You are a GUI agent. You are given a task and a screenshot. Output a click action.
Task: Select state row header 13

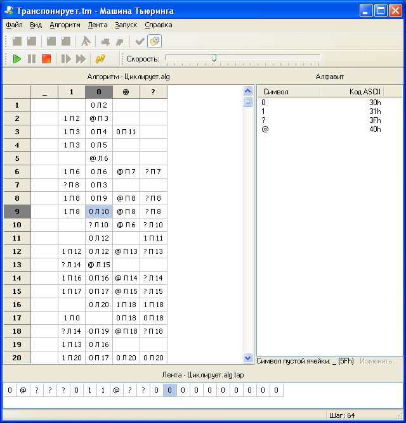[17, 265]
